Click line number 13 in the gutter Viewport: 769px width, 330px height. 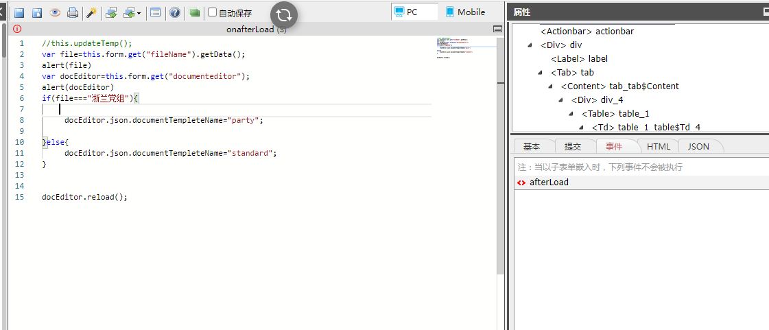[x=20, y=175]
